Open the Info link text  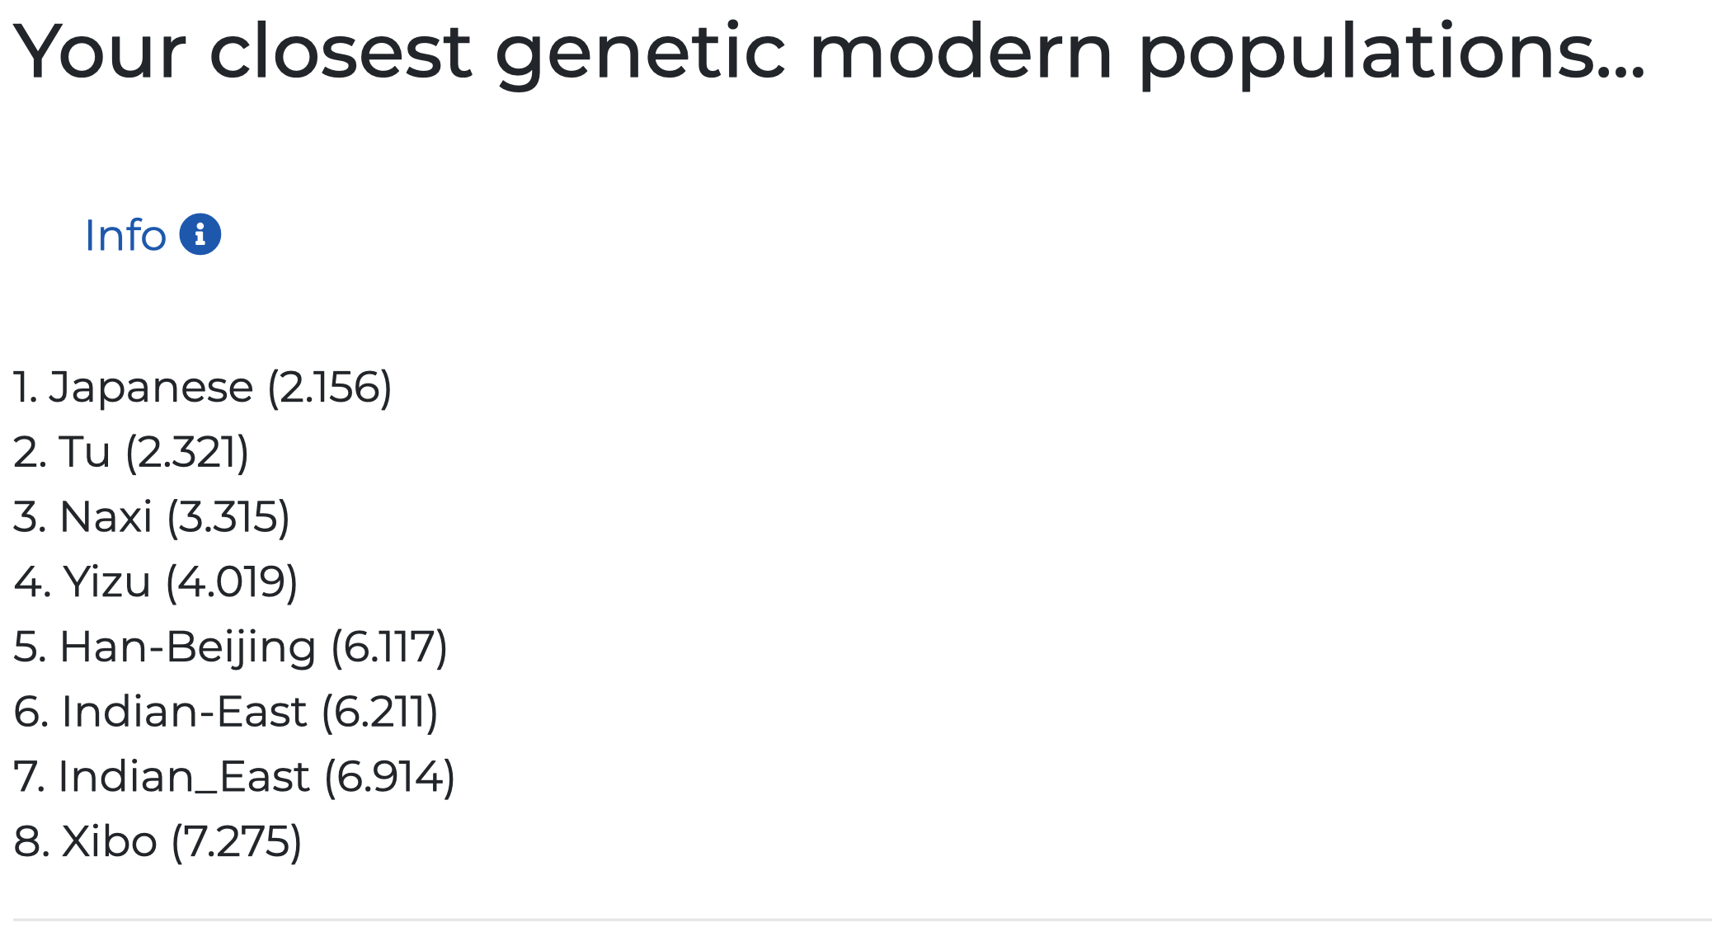(125, 236)
